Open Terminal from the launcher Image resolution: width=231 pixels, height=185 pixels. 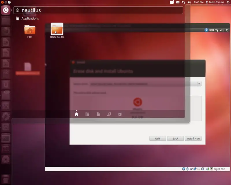[6, 138]
